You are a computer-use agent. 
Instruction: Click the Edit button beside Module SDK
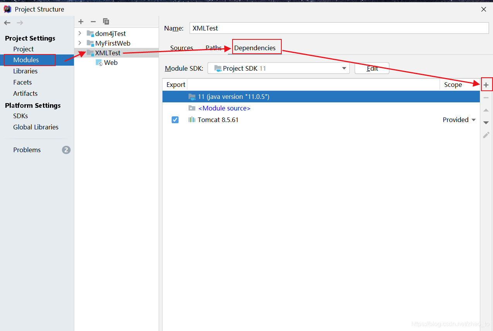pos(372,68)
